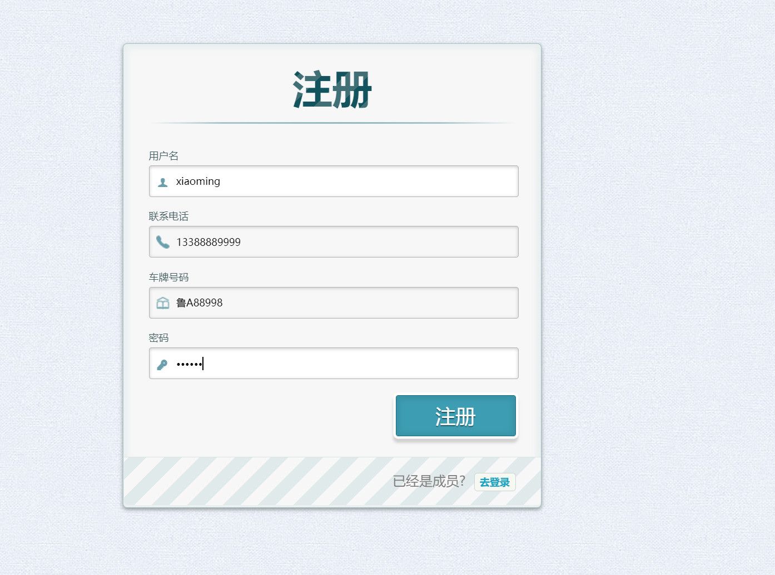Image resolution: width=775 pixels, height=575 pixels.
Task: Click the key icon in password field
Action: (x=162, y=364)
